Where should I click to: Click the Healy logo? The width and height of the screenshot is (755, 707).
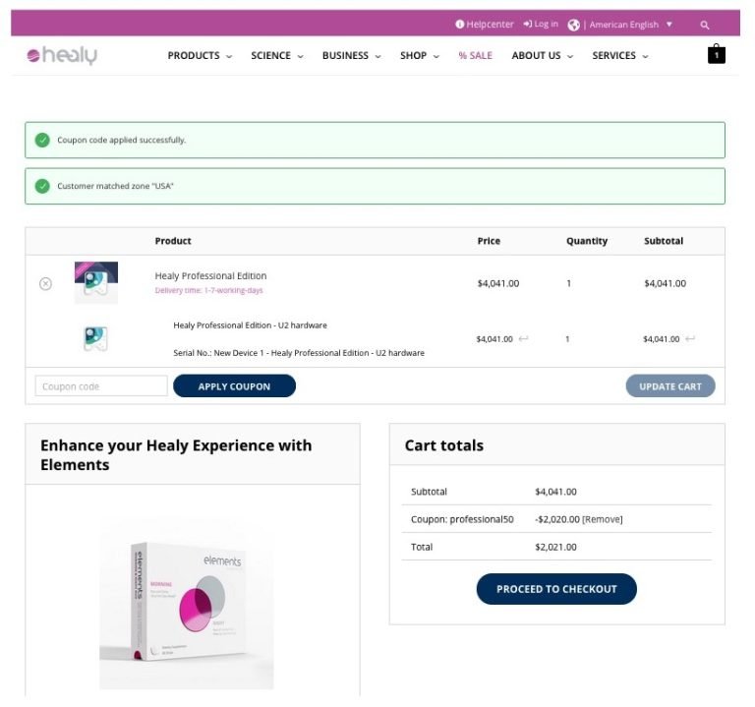coord(62,55)
